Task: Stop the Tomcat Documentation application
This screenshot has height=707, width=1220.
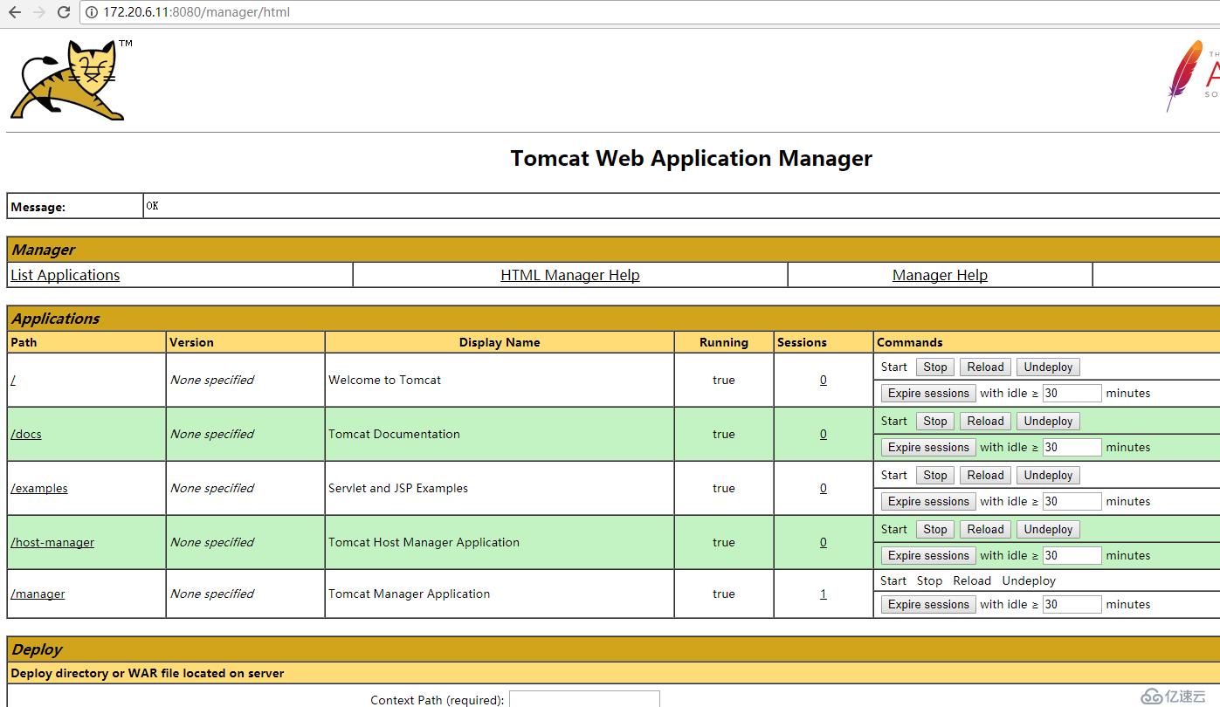Action: tap(935, 422)
